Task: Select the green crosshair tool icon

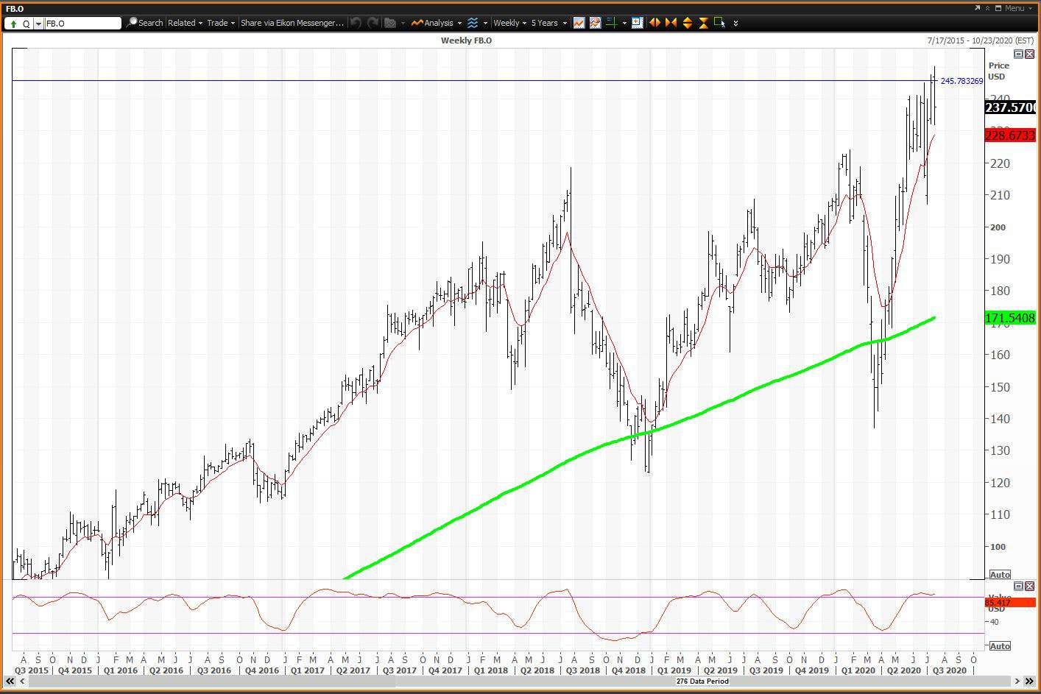Action: (612, 23)
